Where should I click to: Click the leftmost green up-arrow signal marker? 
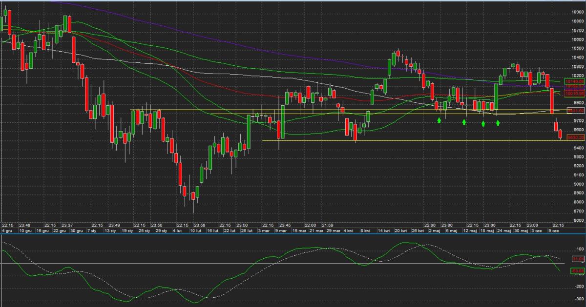click(x=439, y=119)
